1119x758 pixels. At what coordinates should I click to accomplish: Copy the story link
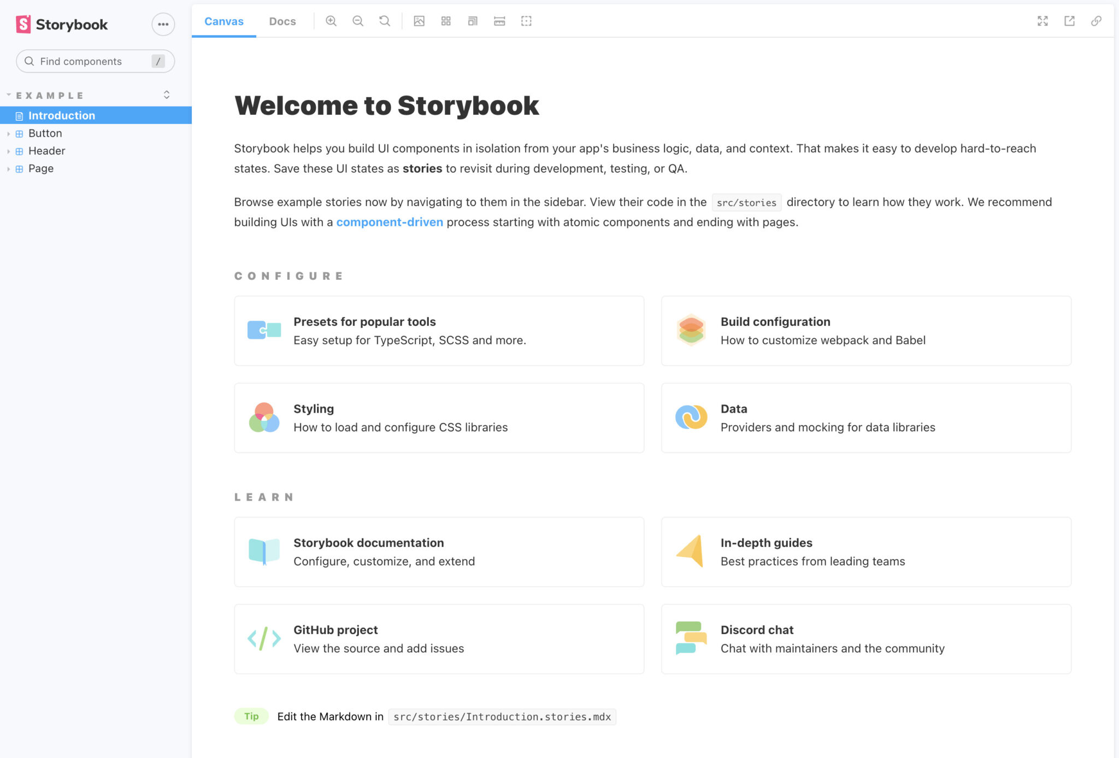tap(1096, 21)
